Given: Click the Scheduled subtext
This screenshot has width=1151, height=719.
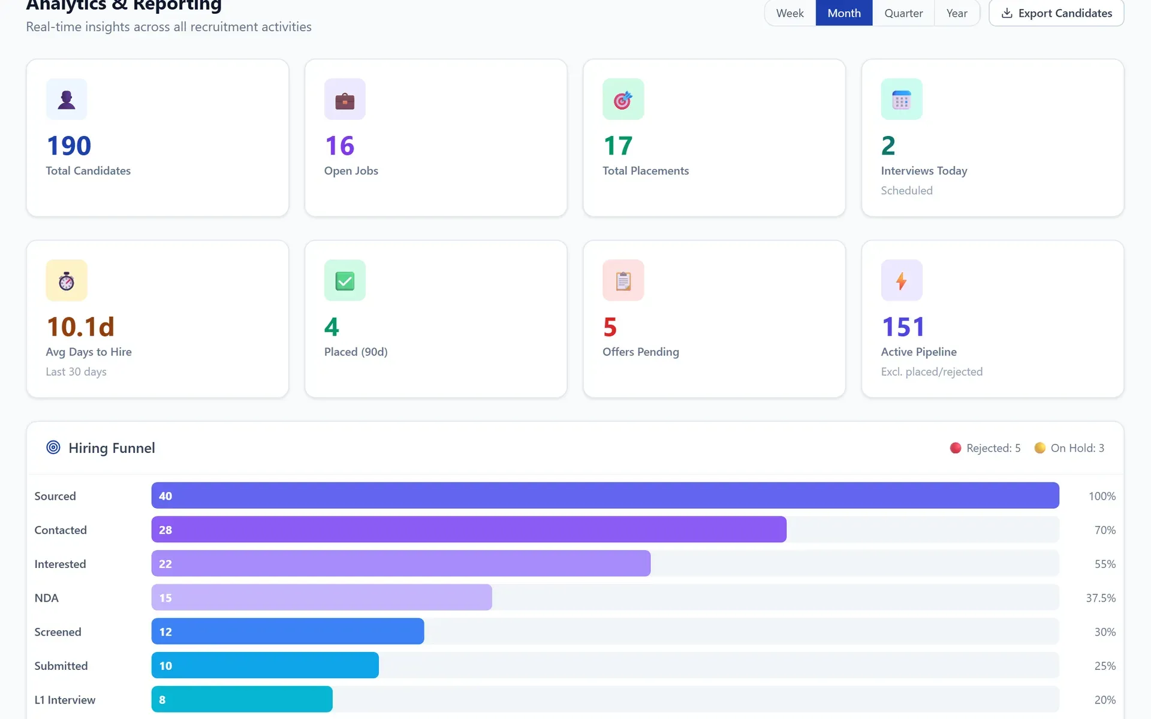Looking at the screenshot, I should (x=906, y=191).
